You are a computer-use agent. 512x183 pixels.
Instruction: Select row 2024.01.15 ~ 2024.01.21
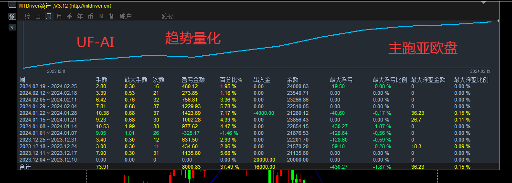pyautogui.click(x=258, y=120)
